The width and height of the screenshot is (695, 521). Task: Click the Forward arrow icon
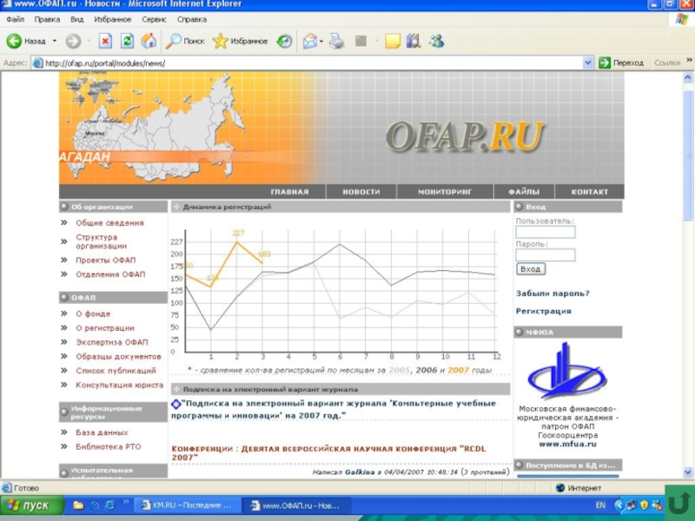click(x=73, y=41)
